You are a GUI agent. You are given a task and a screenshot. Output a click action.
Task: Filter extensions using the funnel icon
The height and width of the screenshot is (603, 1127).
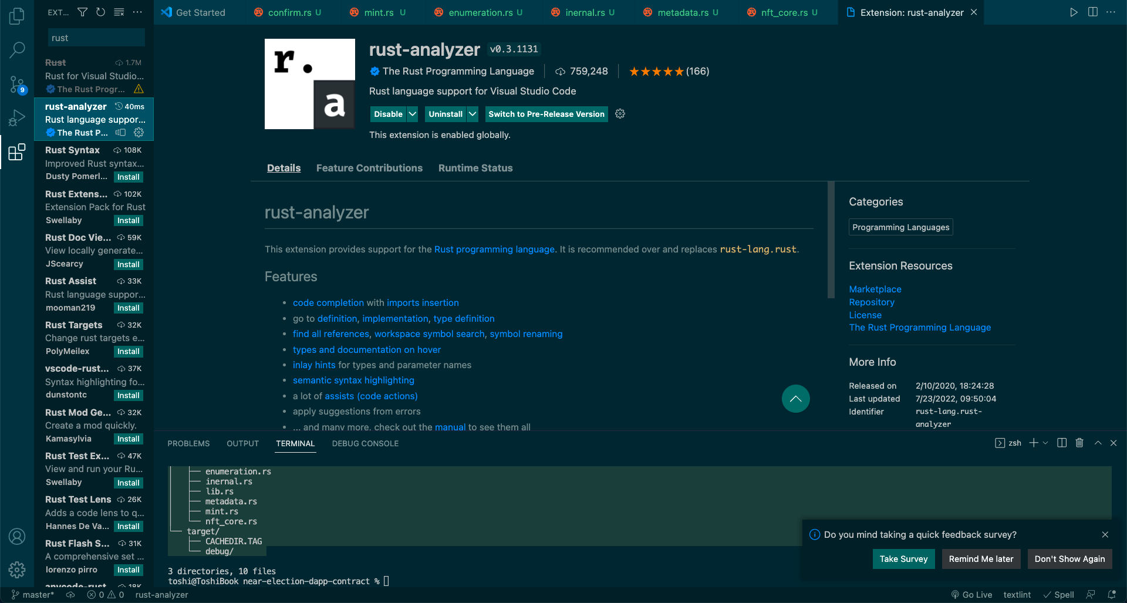(x=83, y=12)
